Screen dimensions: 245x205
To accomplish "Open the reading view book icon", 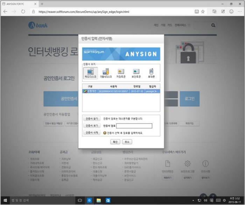I will click(197, 12).
